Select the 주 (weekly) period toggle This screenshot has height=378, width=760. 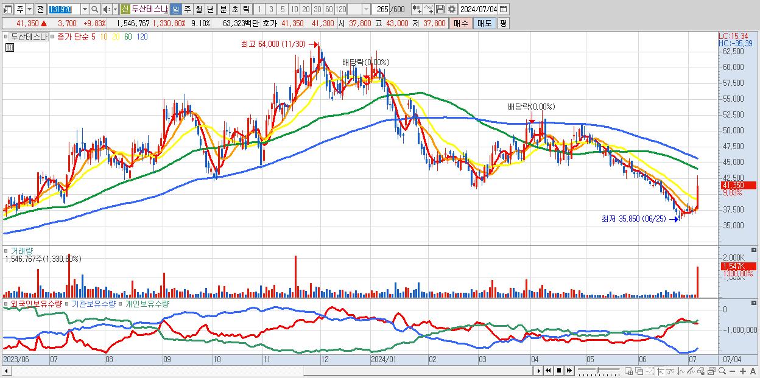(x=187, y=9)
